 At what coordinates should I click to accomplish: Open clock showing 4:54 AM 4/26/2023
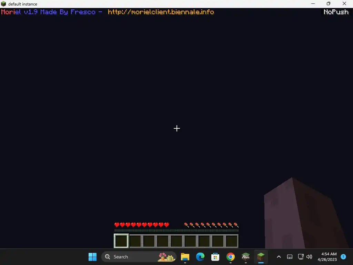point(327,257)
